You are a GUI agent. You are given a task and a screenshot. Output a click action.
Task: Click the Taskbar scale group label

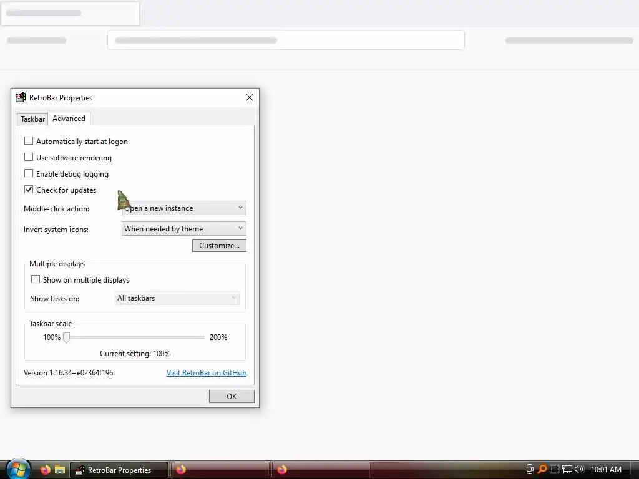coord(51,324)
